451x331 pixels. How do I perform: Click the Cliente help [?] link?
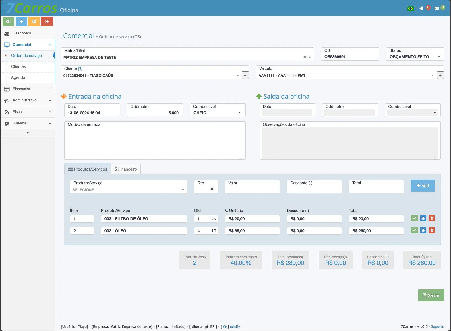click(80, 69)
